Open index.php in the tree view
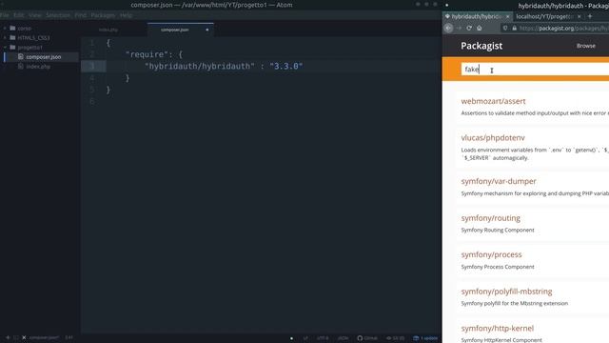This screenshot has width=609, height=343. (x=38, y=67)
